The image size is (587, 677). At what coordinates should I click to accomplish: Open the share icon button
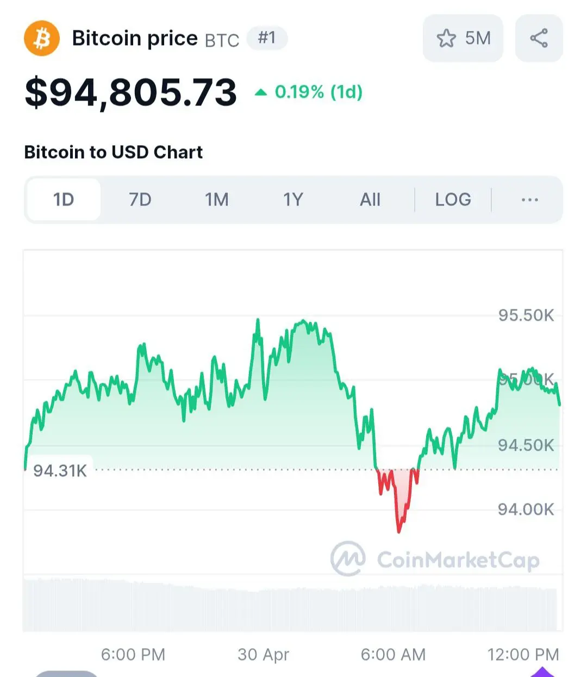[539, 38]
